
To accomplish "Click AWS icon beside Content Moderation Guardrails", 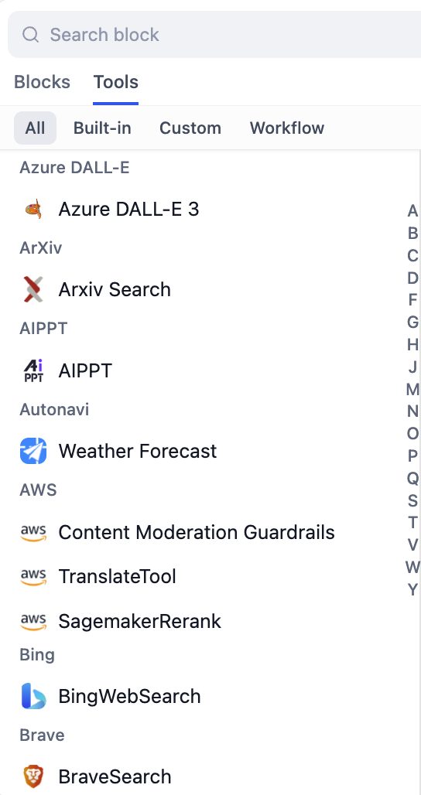I will coord(33,532).
